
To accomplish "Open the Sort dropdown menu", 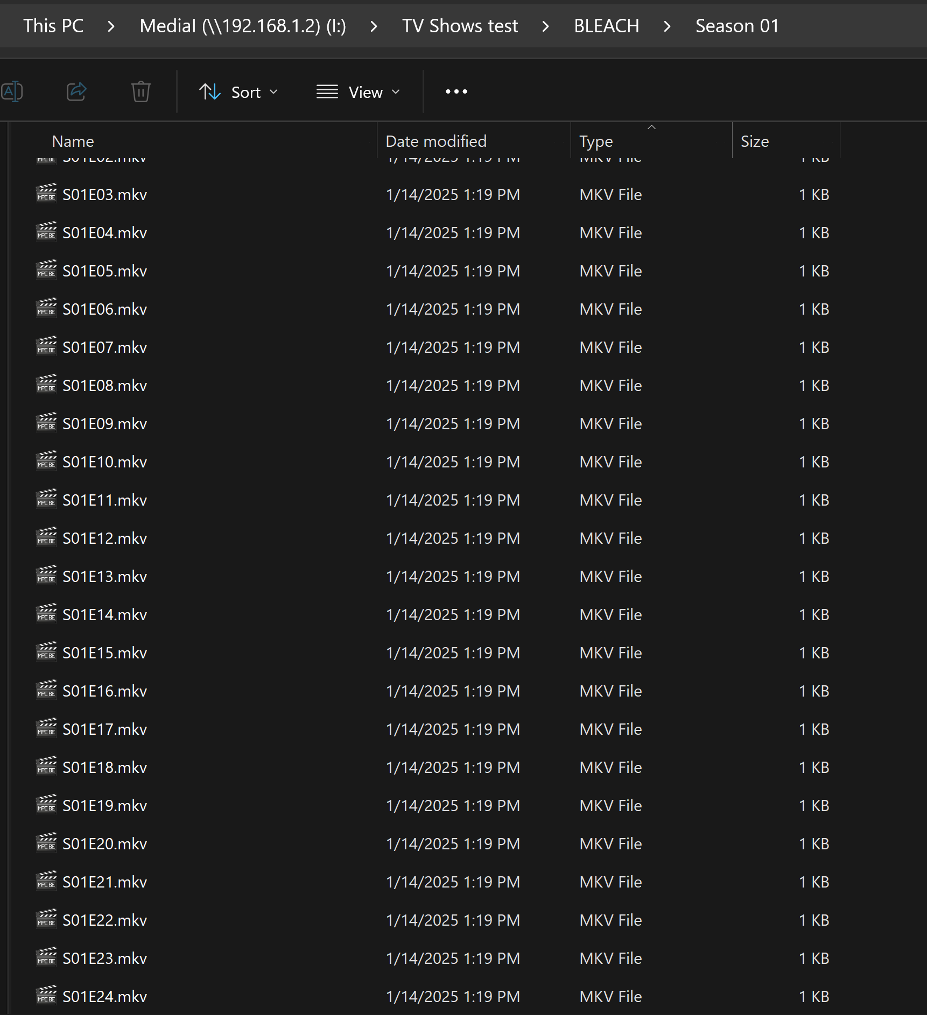I will pos(238,92).
